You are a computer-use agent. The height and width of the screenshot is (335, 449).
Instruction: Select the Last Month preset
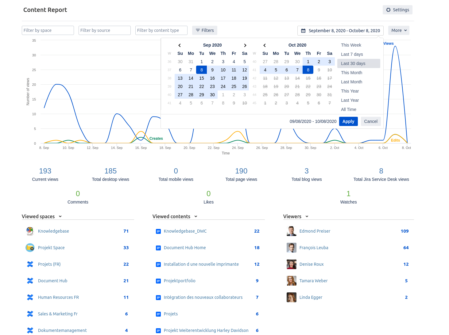pos(351,82)
